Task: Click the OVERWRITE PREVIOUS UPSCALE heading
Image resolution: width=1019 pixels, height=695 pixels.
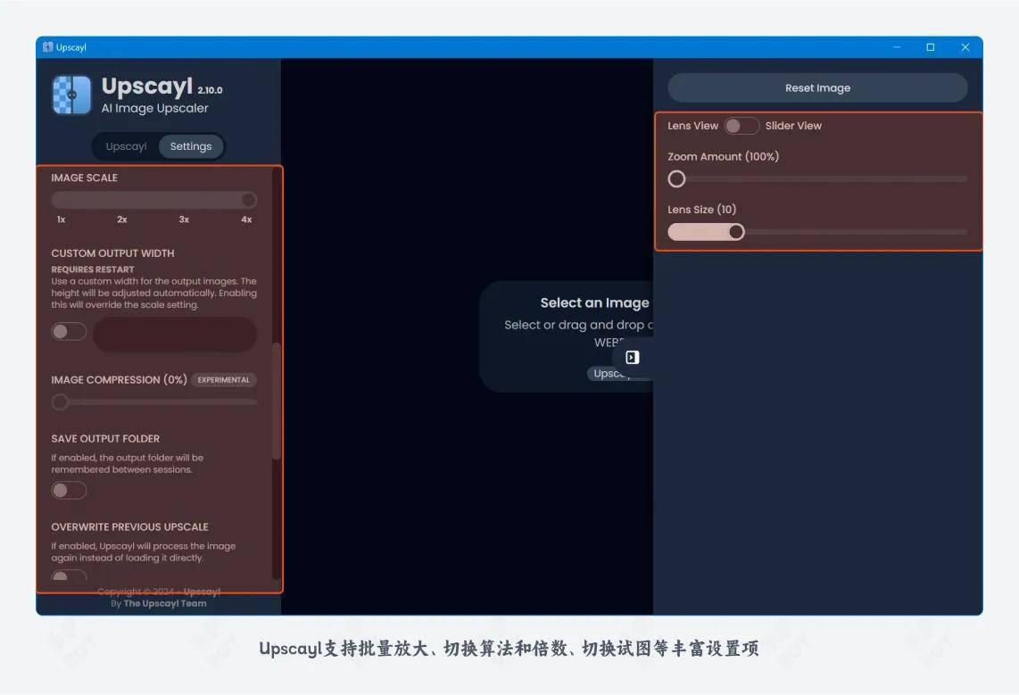Action: tap(130, 526)
